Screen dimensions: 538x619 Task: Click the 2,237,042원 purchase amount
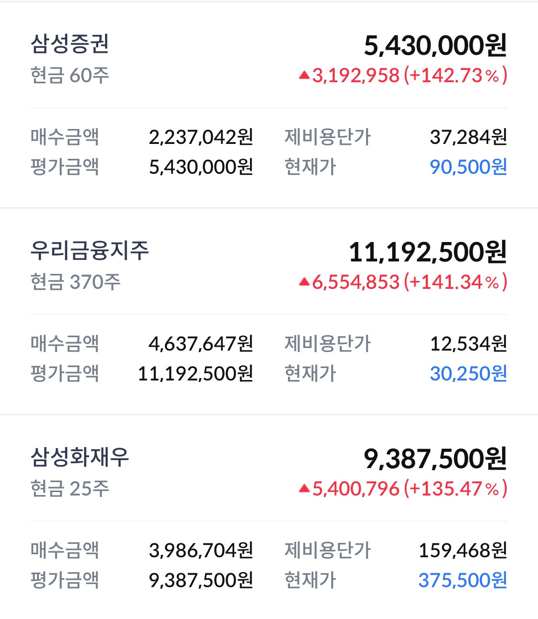201,137
